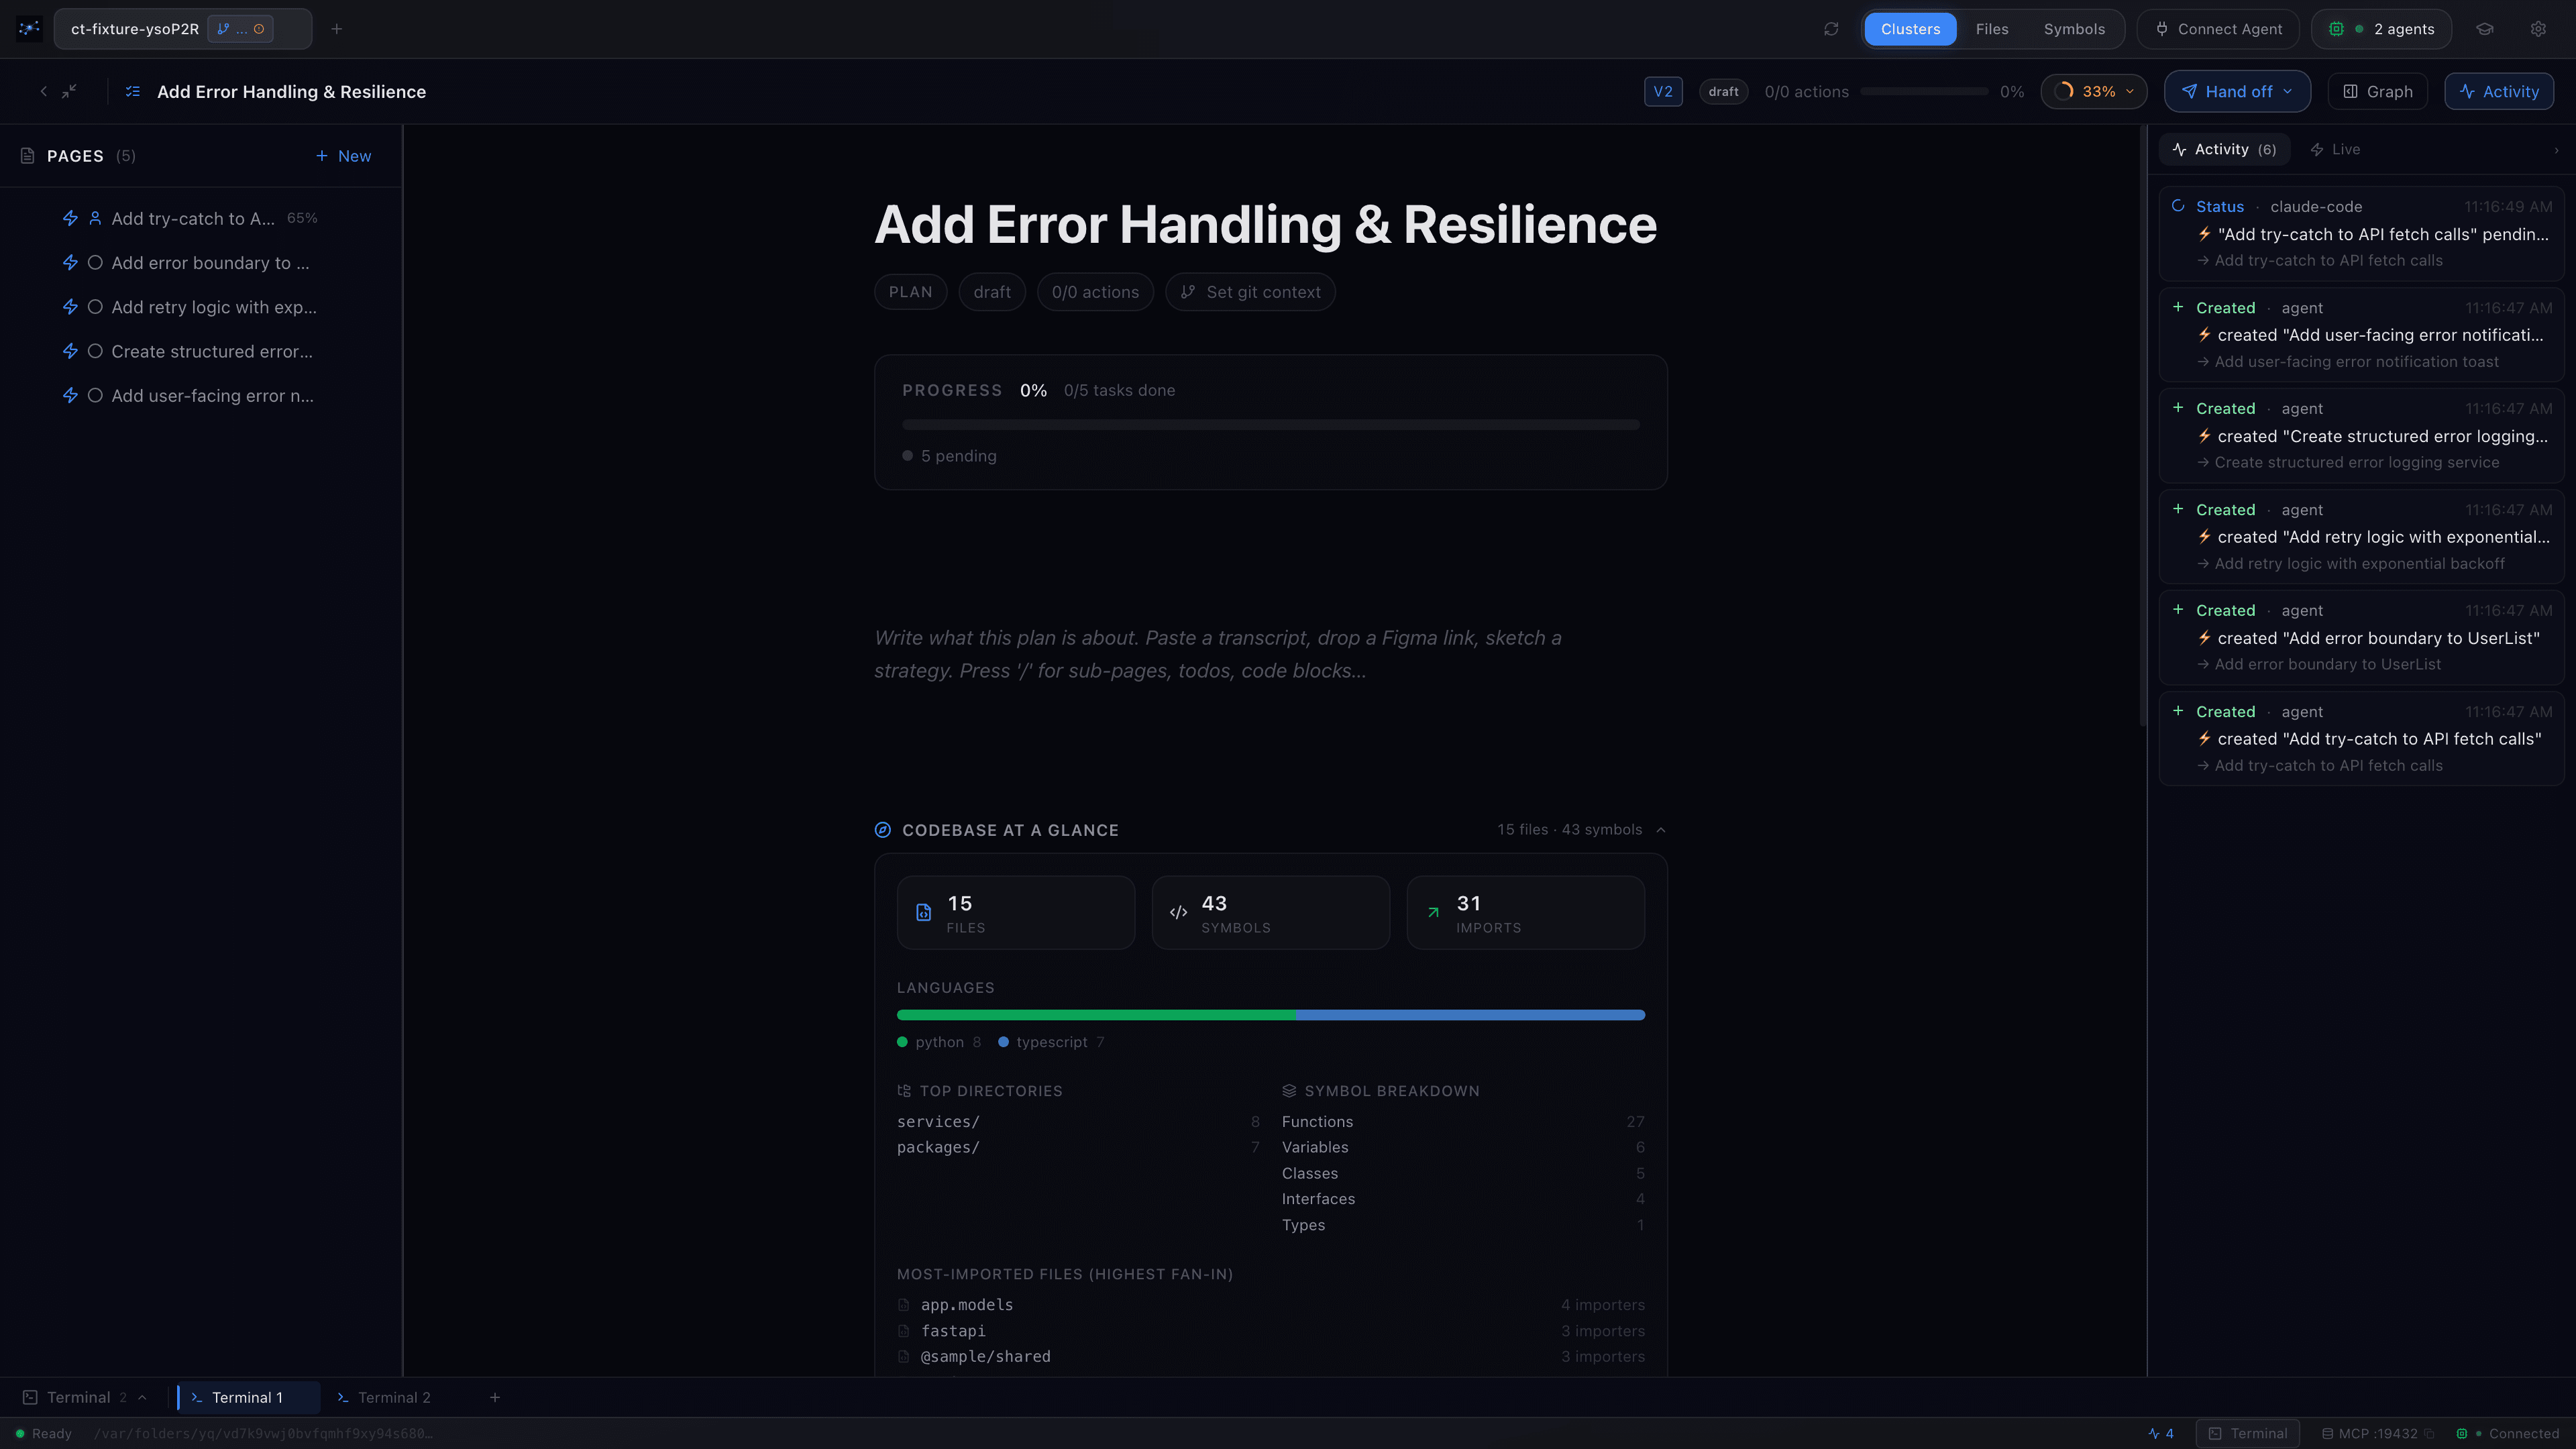Switch to the Symbols tab
2576x1449 pixels.
2074,29
